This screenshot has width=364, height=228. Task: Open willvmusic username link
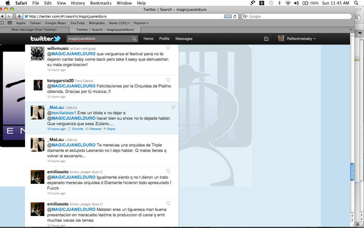click(x=58, y=48)
